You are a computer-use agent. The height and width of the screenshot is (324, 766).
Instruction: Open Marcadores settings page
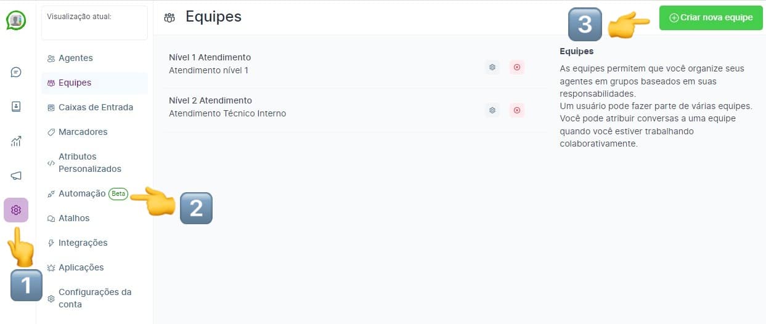coord(83,132)
